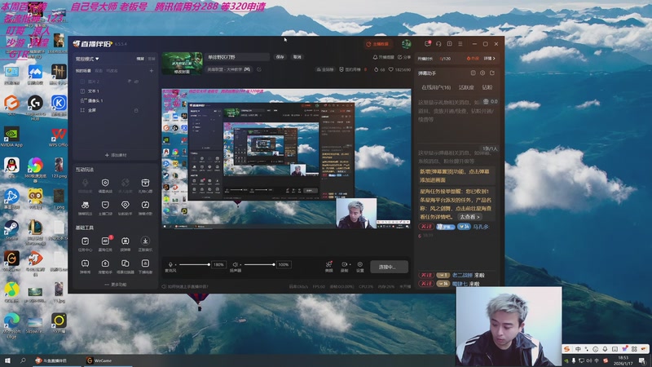Adjust the microphone volume slider
652x367 pixels.
tap(195, 264)
